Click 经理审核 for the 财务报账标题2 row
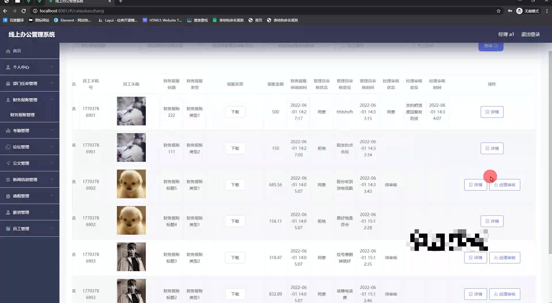Image resolution: width=552 pixels, height=303 pixels. point(505,294)
